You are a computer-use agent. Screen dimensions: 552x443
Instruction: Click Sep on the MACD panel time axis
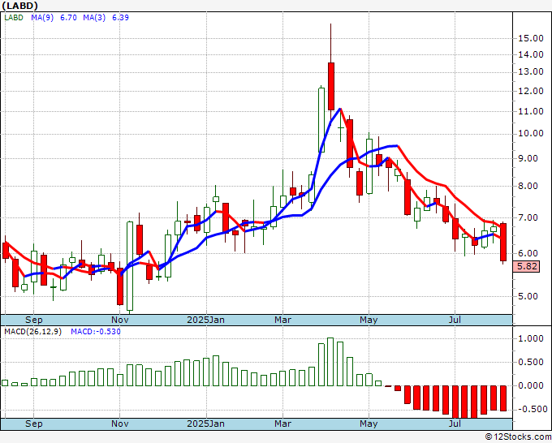click(34, 424)
